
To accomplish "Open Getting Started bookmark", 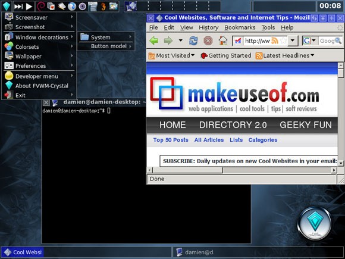I will click(226, 55).
